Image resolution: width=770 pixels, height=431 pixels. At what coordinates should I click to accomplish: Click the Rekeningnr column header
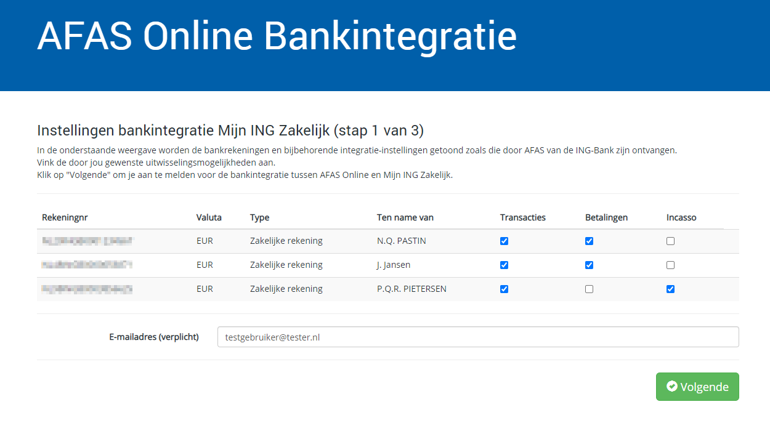click(x=65, y=217)
